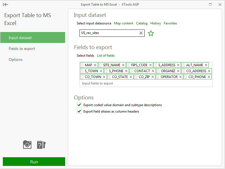This screenshot has height=169, width=225.
Task: Collapse the side panel with arrow icon
Action: 6,4
